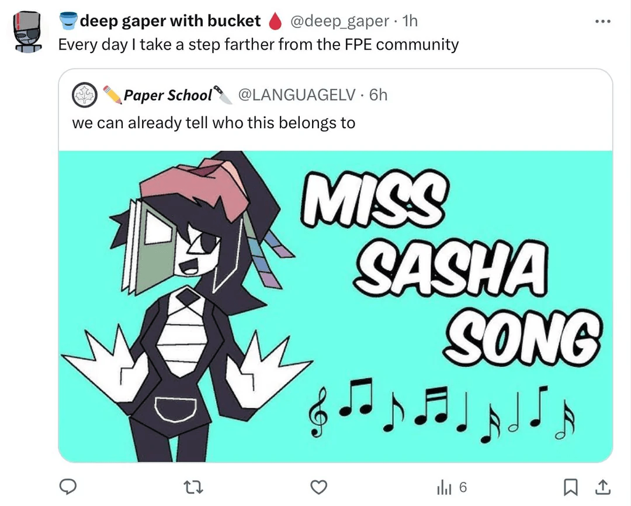Screen dimensions: 631x506
Task: Open quoted tweet text 'we can already tell'
Action: pos(213,123)
